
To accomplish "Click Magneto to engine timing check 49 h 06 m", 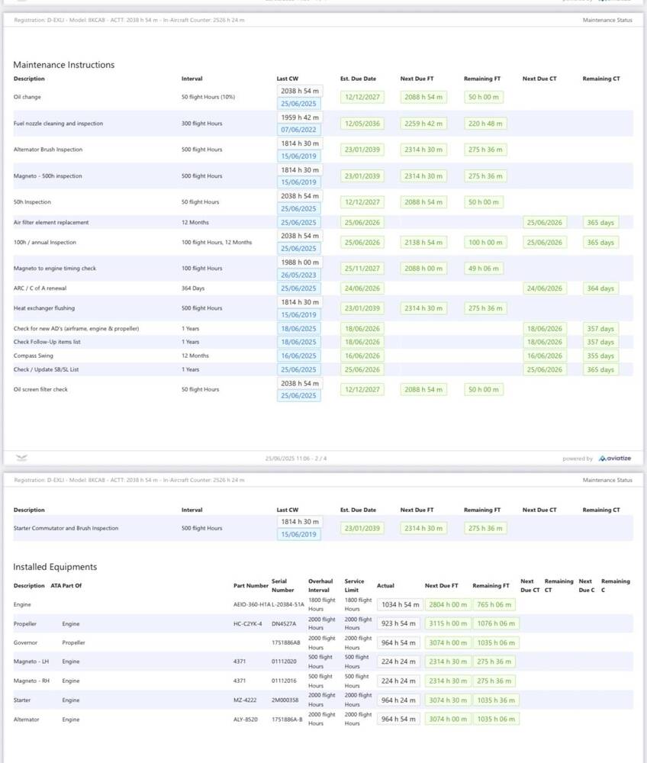I will coord(484,269).
